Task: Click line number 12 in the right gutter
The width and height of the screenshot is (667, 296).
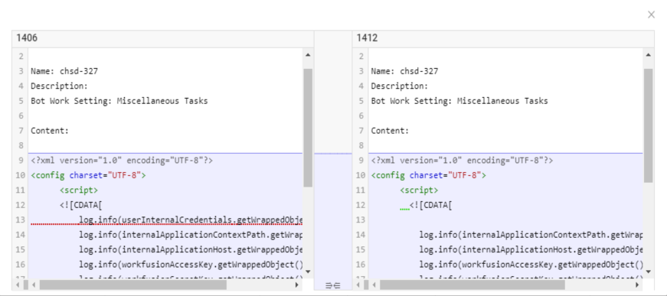Action: tap(361, 205)
